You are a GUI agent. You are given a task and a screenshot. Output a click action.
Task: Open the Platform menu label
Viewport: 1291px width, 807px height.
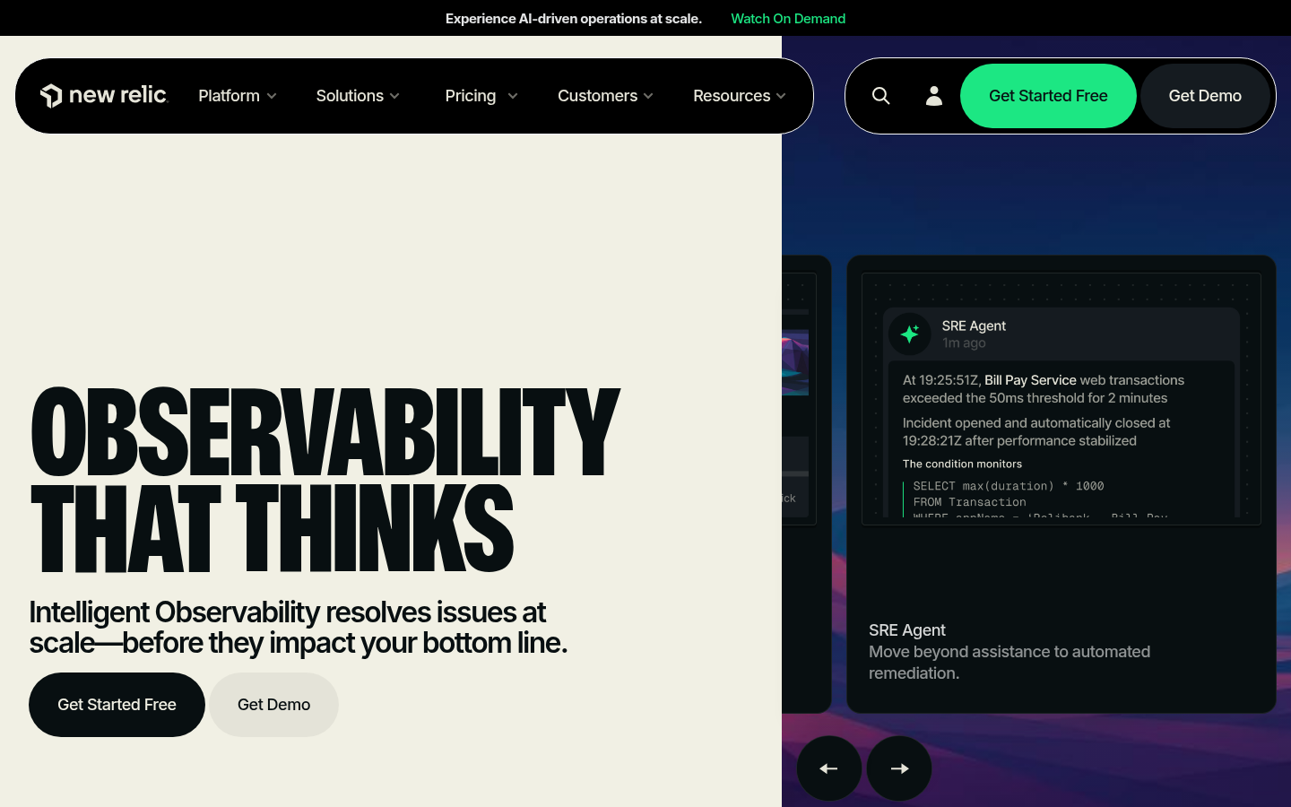click(x=229, y=96)
